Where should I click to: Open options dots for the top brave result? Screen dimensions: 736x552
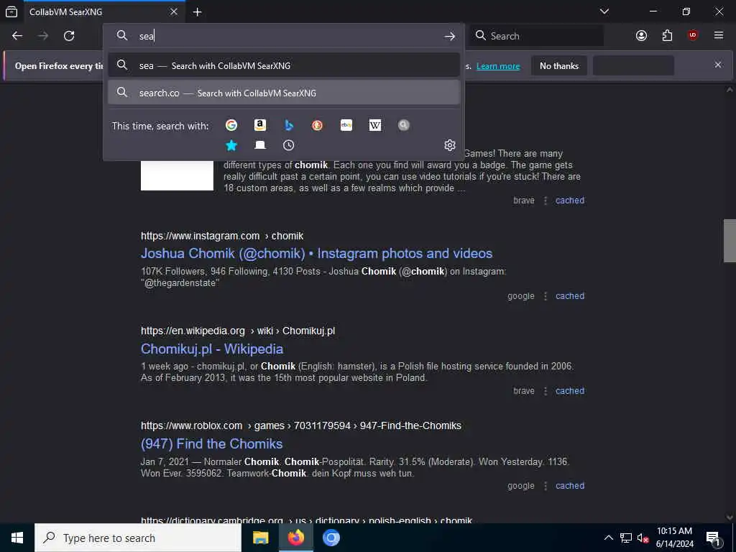(x=545, y=201)
